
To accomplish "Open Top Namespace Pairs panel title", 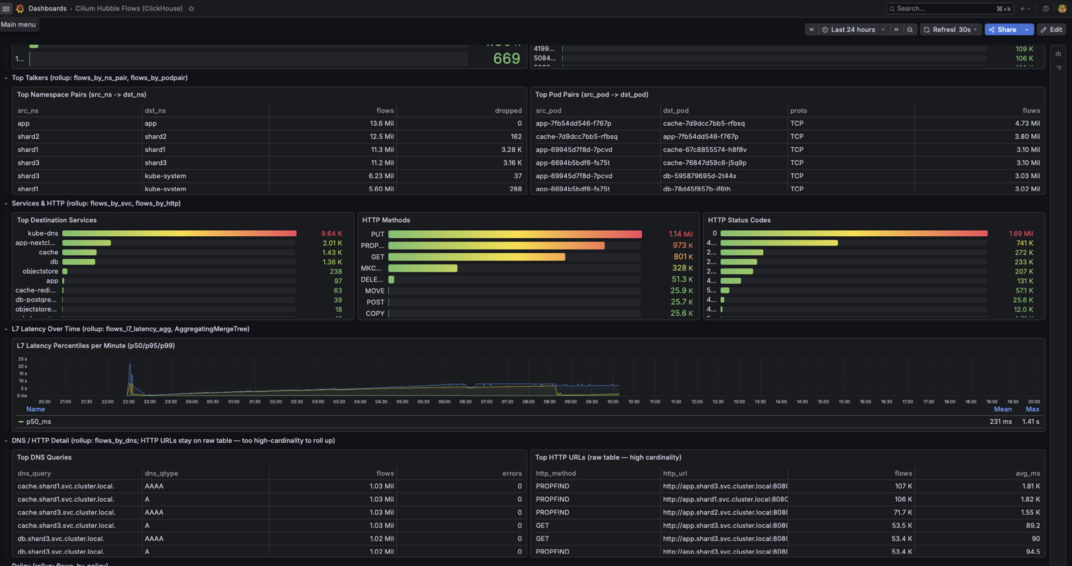I will (82, 95).
